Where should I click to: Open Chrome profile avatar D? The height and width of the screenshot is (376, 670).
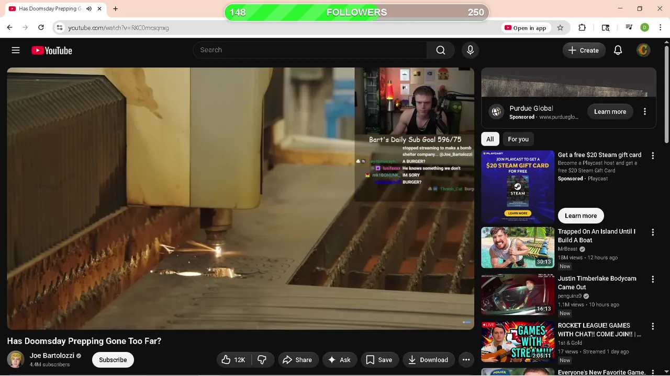point(644,28)
